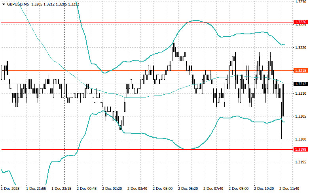Select the 1.3230 price scale value

click(301, 2)
